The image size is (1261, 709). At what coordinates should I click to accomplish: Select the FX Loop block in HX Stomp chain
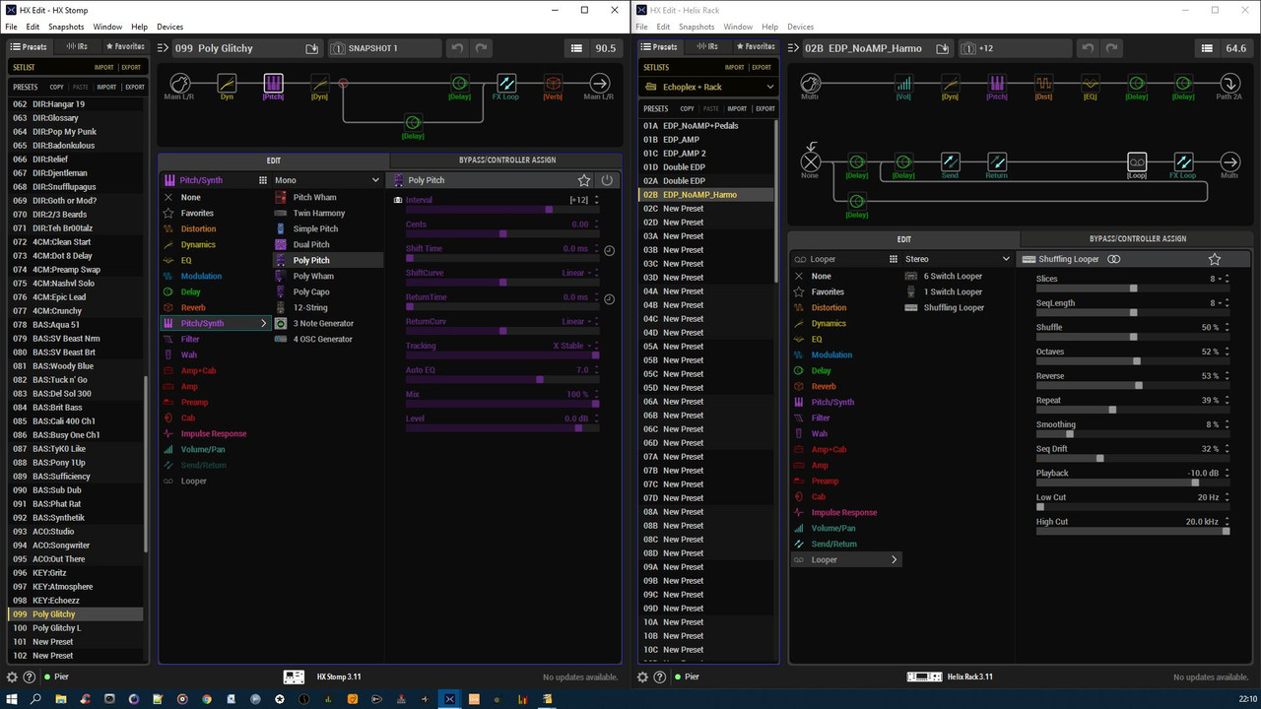(x=505, y=84)
